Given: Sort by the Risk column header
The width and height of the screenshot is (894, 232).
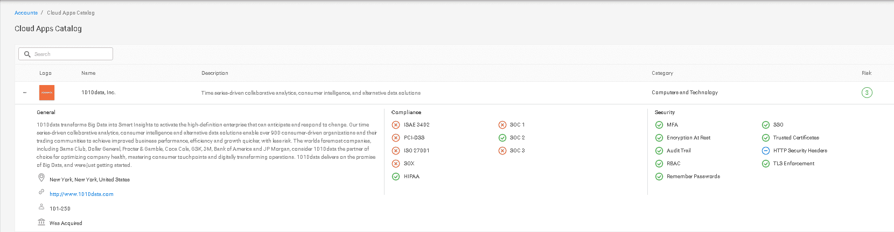Looking at the screenshot, I should [867, 73].
